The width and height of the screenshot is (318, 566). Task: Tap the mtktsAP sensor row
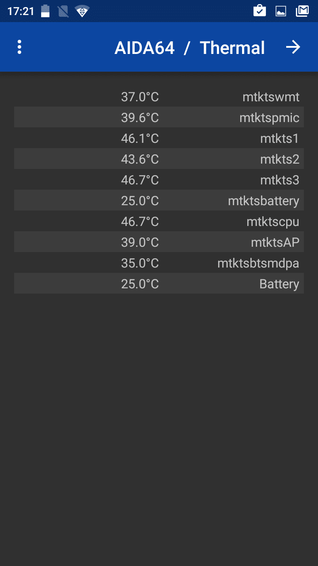pos(159,242)
